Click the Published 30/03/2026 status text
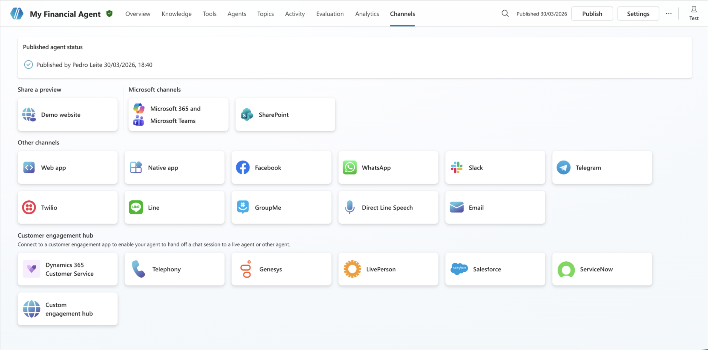Screen dimensions: 708x350 [x=542, y=14]
